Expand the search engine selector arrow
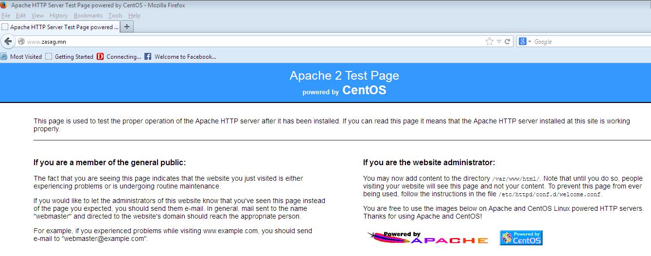Viewport: 651px width, 256px height. pos(529,42)
